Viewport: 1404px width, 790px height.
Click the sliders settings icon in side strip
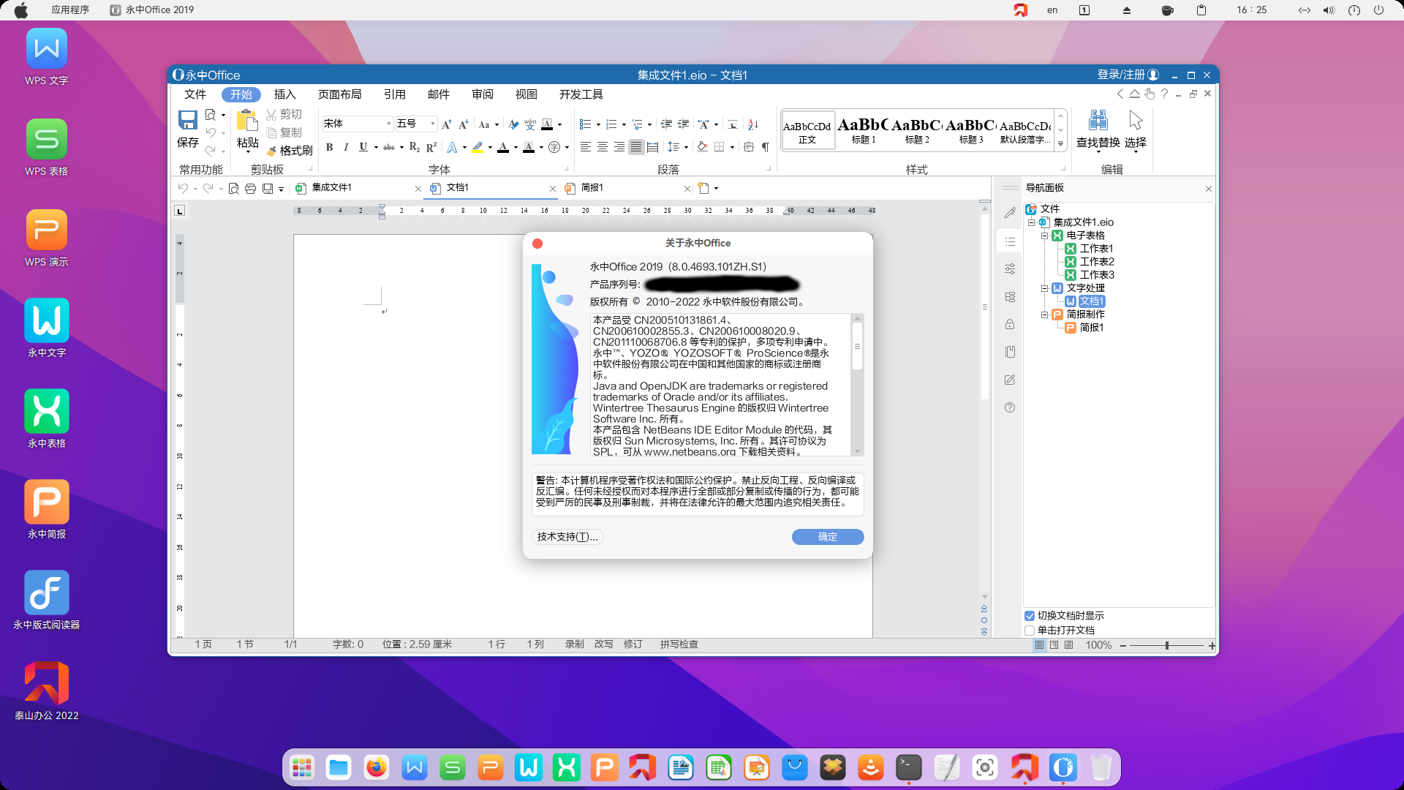click(1010, 269)
